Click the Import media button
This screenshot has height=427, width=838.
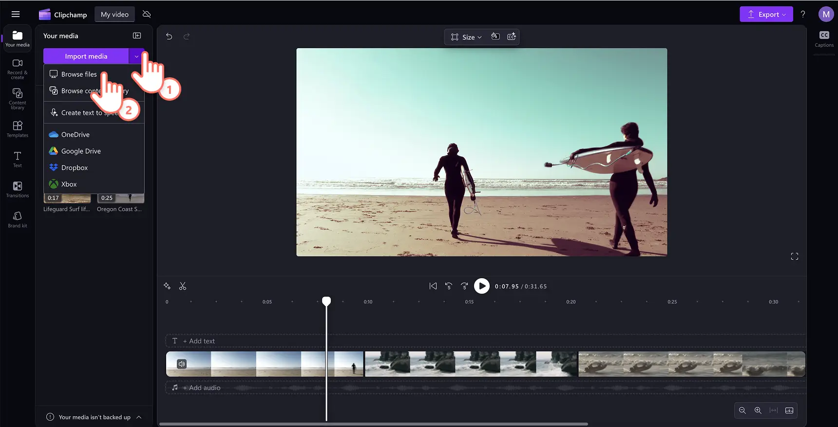click(x=86, y=56)
